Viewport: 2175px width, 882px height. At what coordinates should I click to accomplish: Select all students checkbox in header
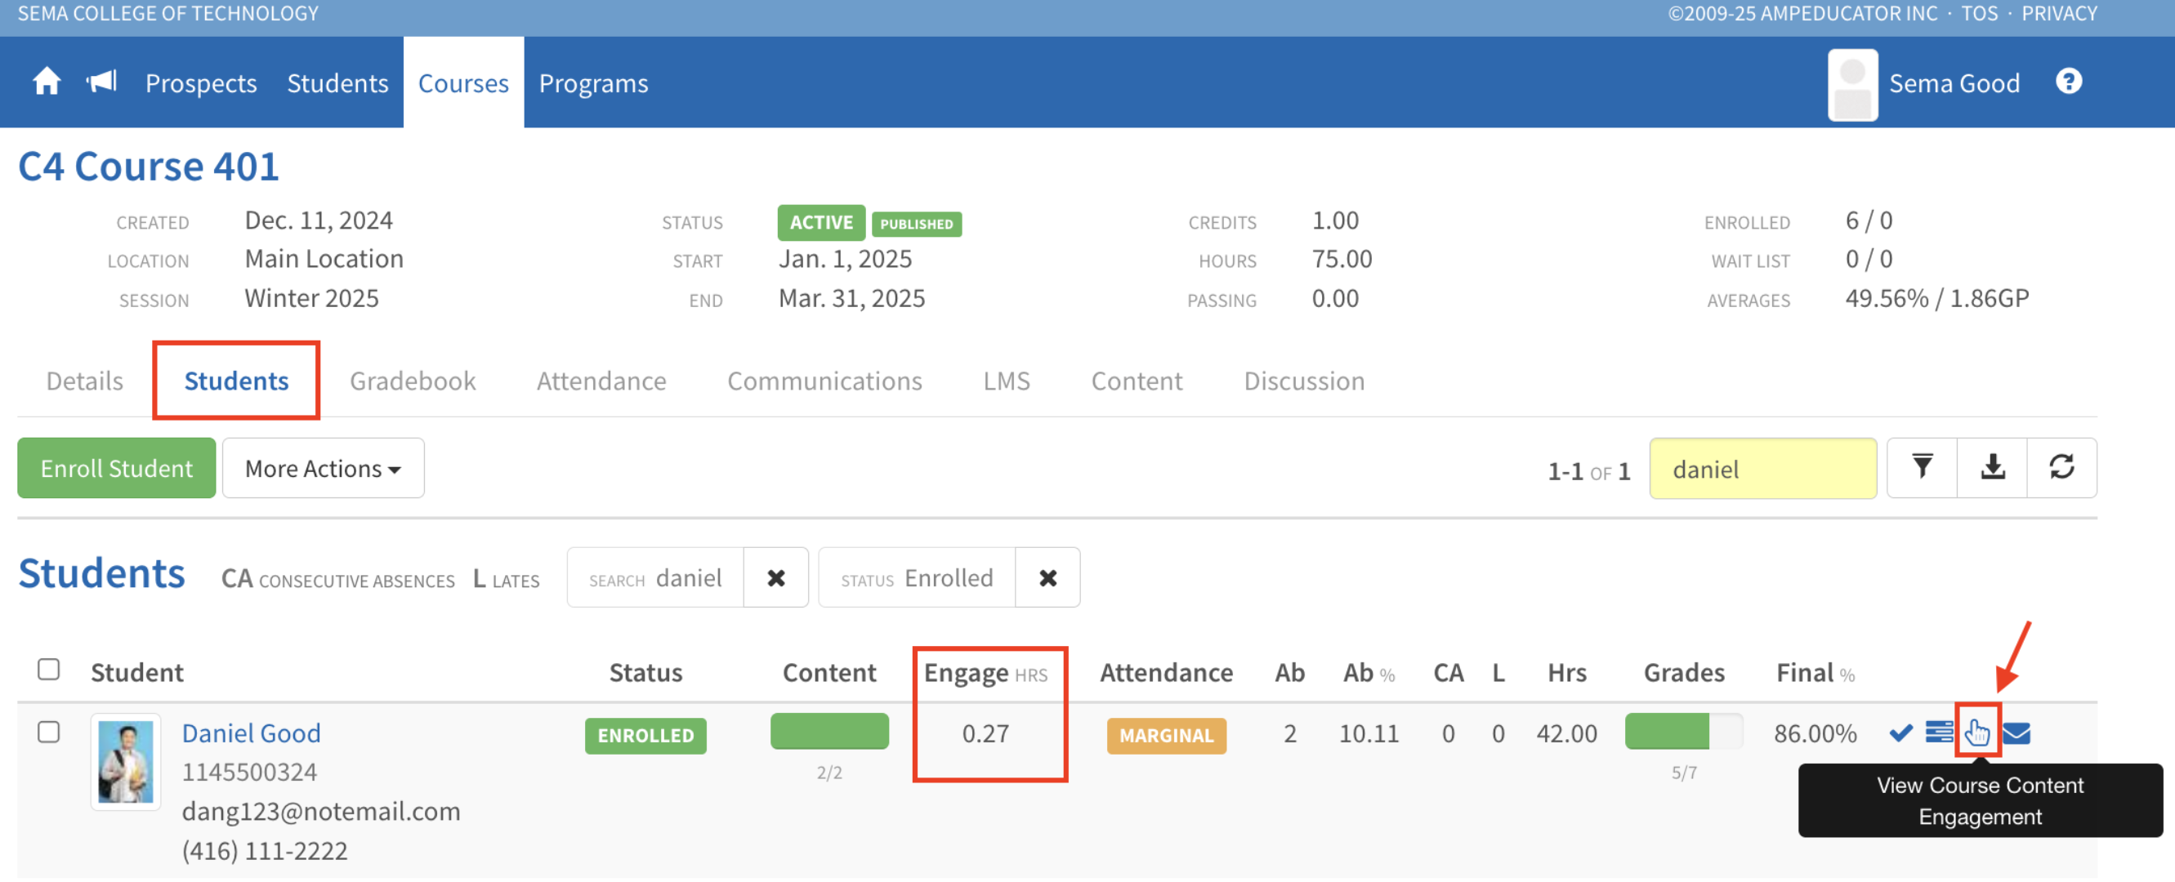click(49, 670)
